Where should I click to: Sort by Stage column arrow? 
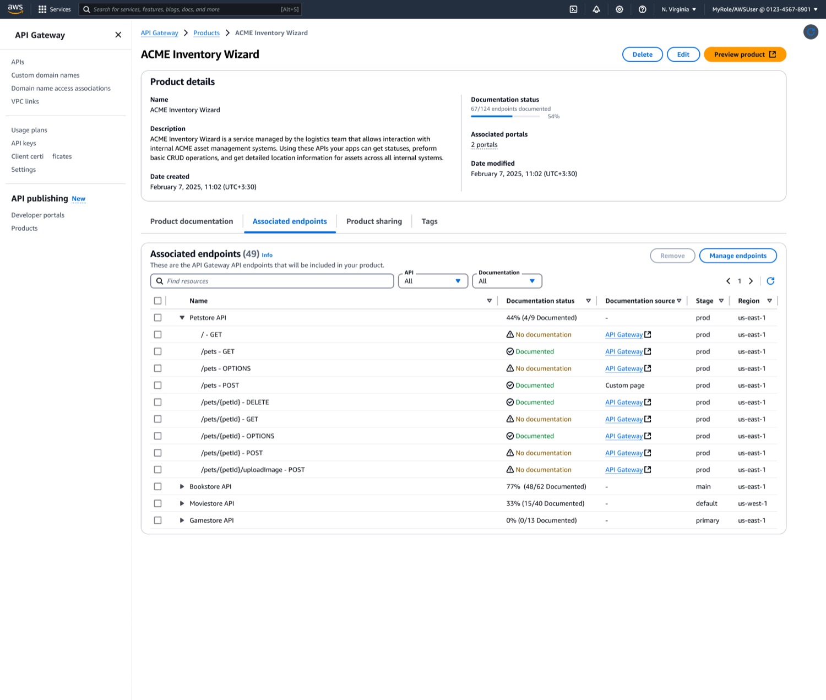721,301
